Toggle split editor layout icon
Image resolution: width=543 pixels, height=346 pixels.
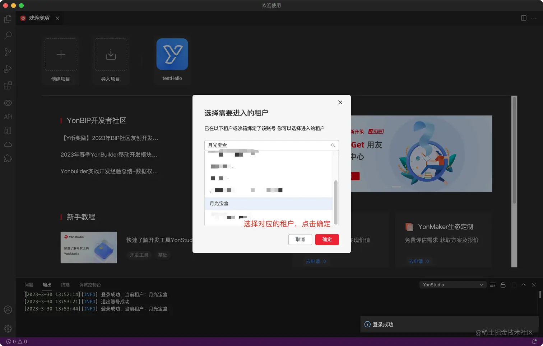click(x=524, y=18)
